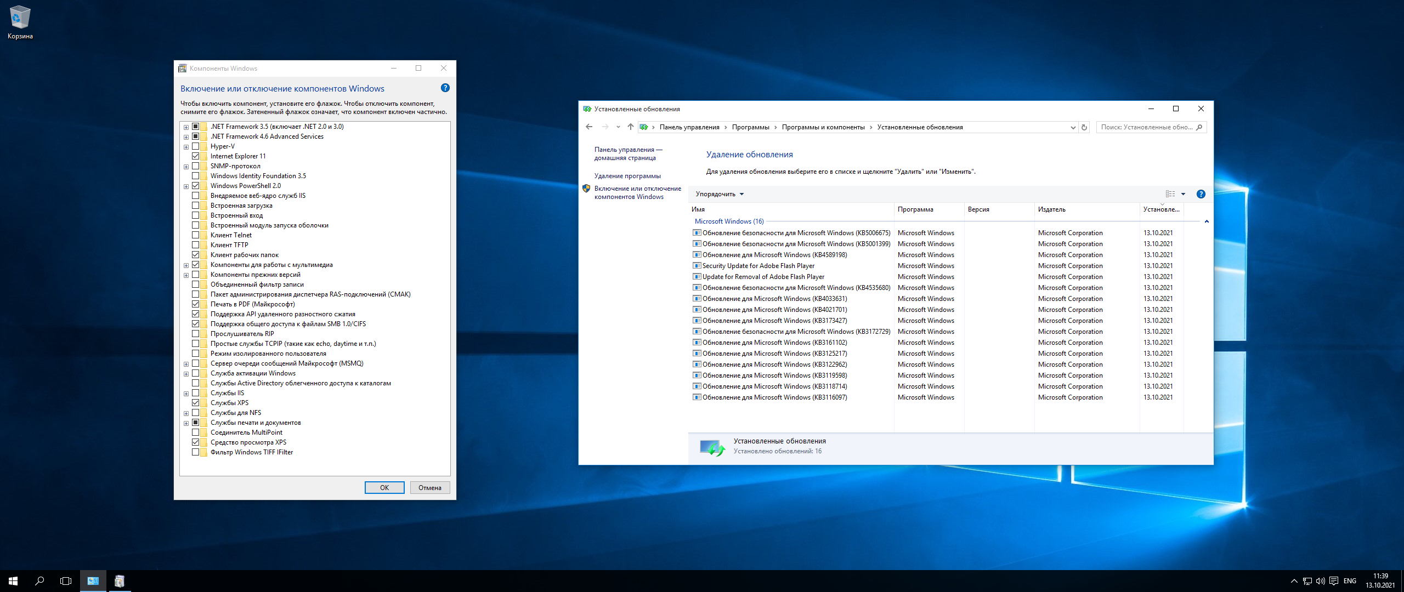This screenshot has width=1404, height=592.
Task: Sort by Программа column header
Action: coord(929,209)
